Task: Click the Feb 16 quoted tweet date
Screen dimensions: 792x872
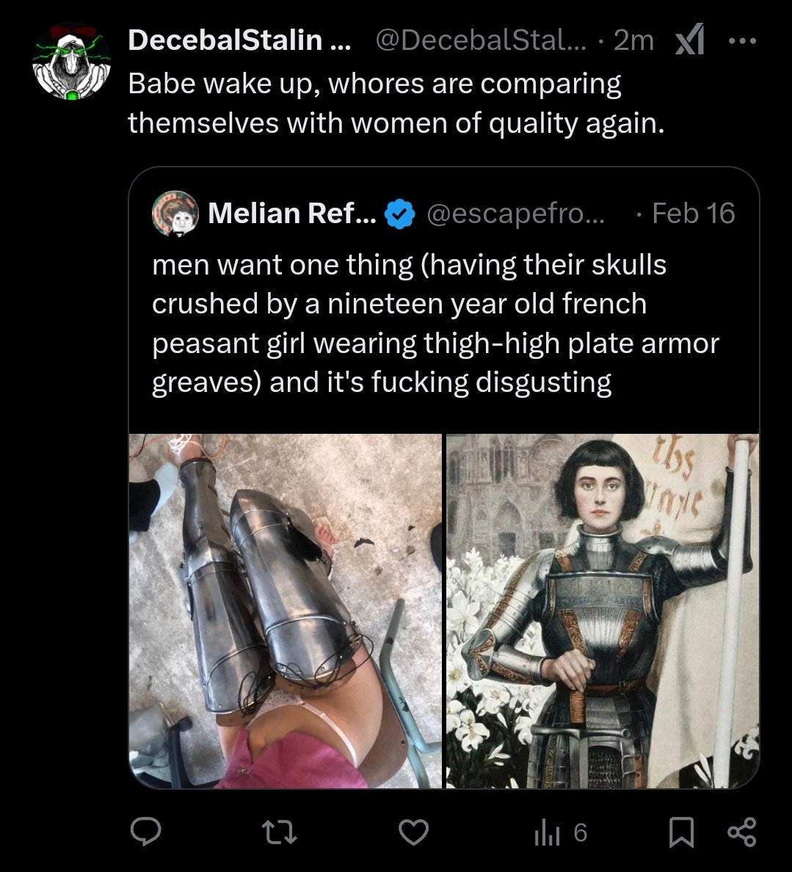Action: click(x=693, y=214)
